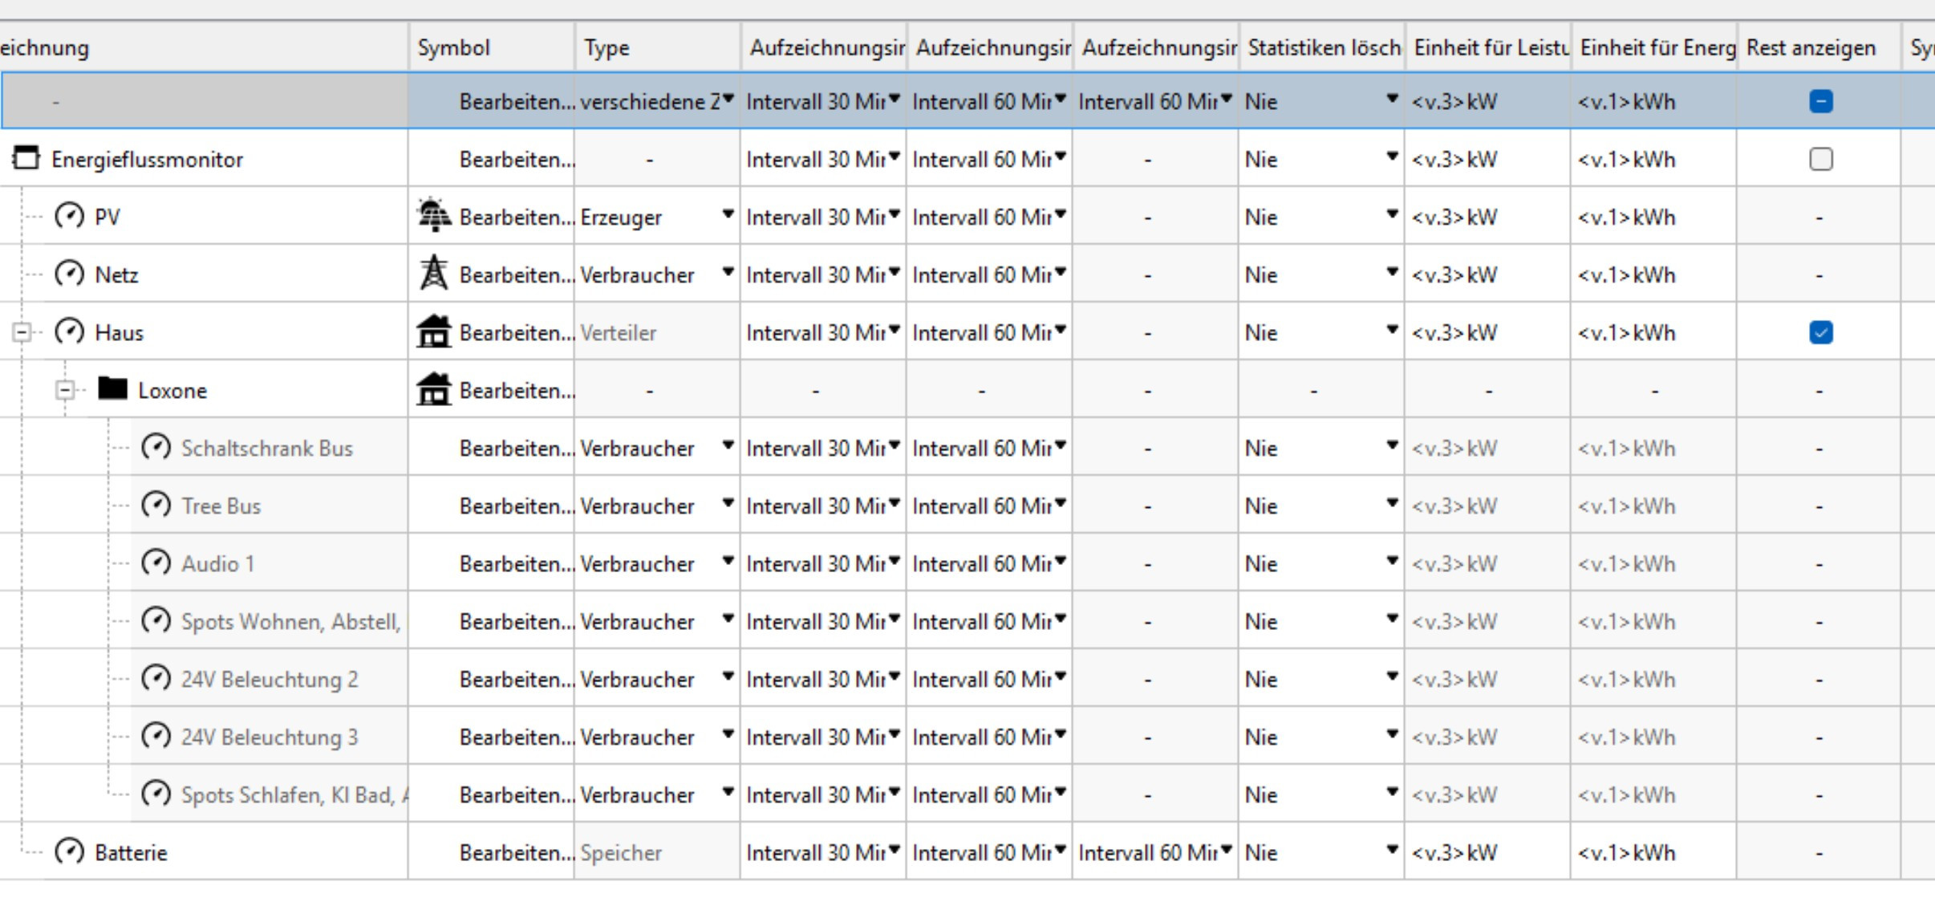This screenshot has width=1935, height=906.
Task: Click the house symbol in Haus row
Action: (434, 331)
